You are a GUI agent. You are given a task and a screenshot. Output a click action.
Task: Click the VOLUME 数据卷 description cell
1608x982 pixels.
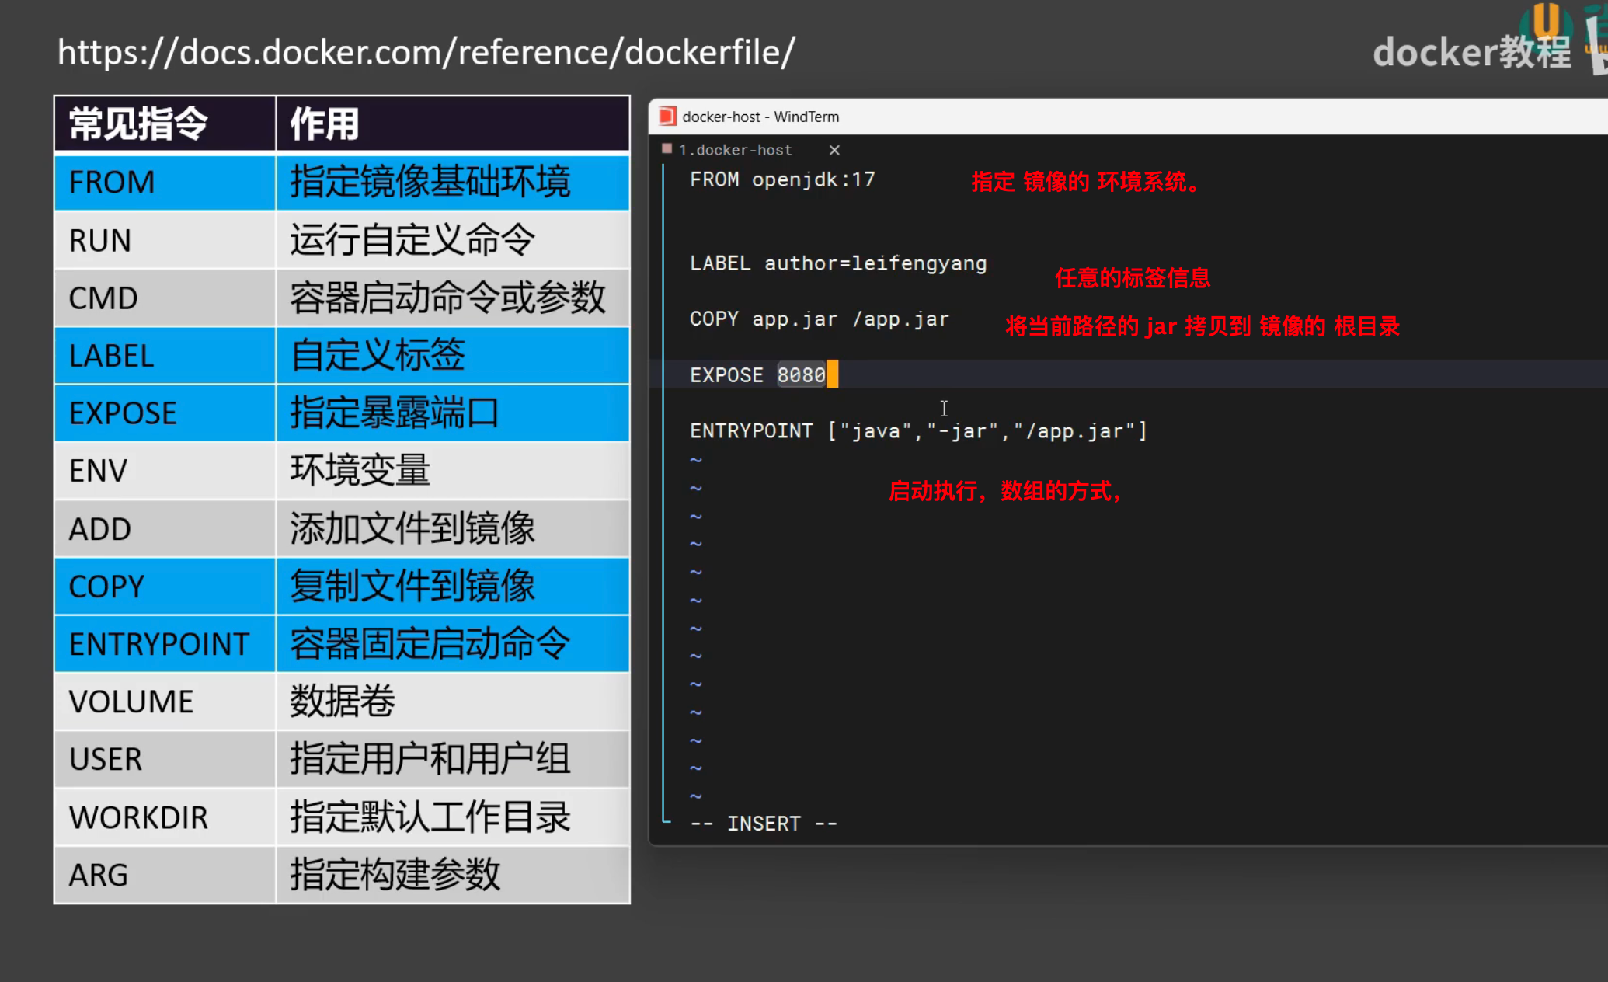[452, 702]
